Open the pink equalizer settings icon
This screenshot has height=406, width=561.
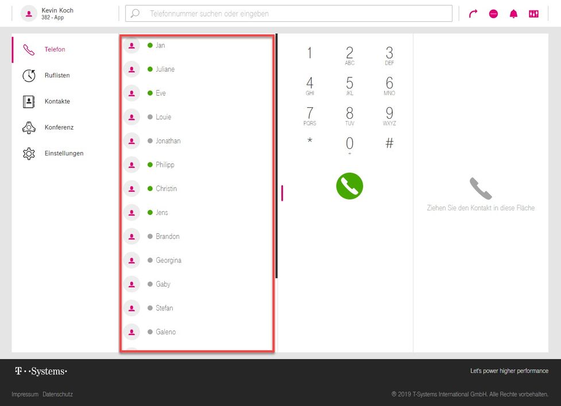(x=533, y=14)
